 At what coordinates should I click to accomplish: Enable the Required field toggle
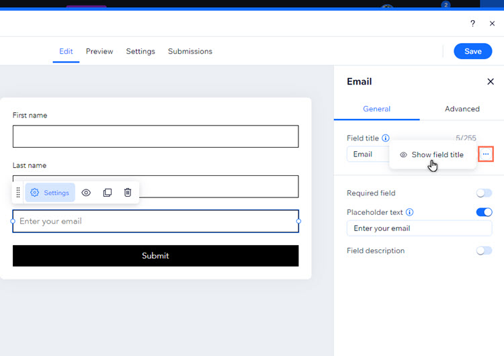pos(484,193)
